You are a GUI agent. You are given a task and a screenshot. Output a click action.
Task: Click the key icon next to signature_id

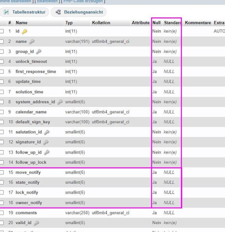(x=46, y=142)
